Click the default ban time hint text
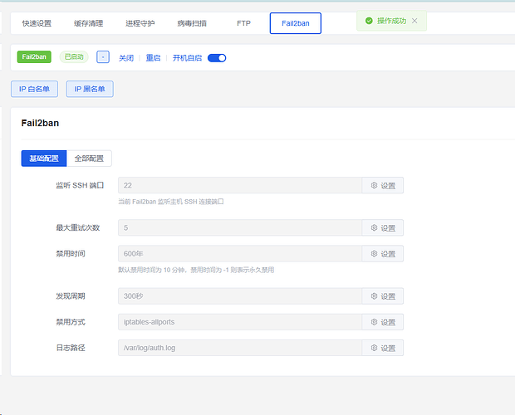 tap(196, 270)
